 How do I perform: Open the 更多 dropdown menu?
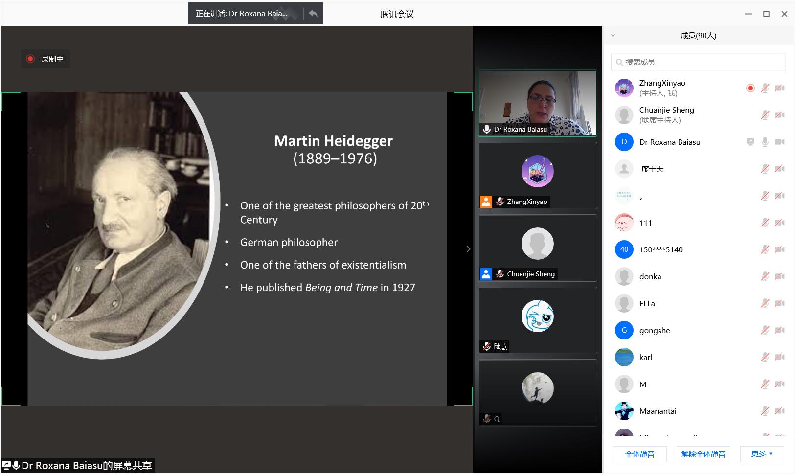coord(762,454)
